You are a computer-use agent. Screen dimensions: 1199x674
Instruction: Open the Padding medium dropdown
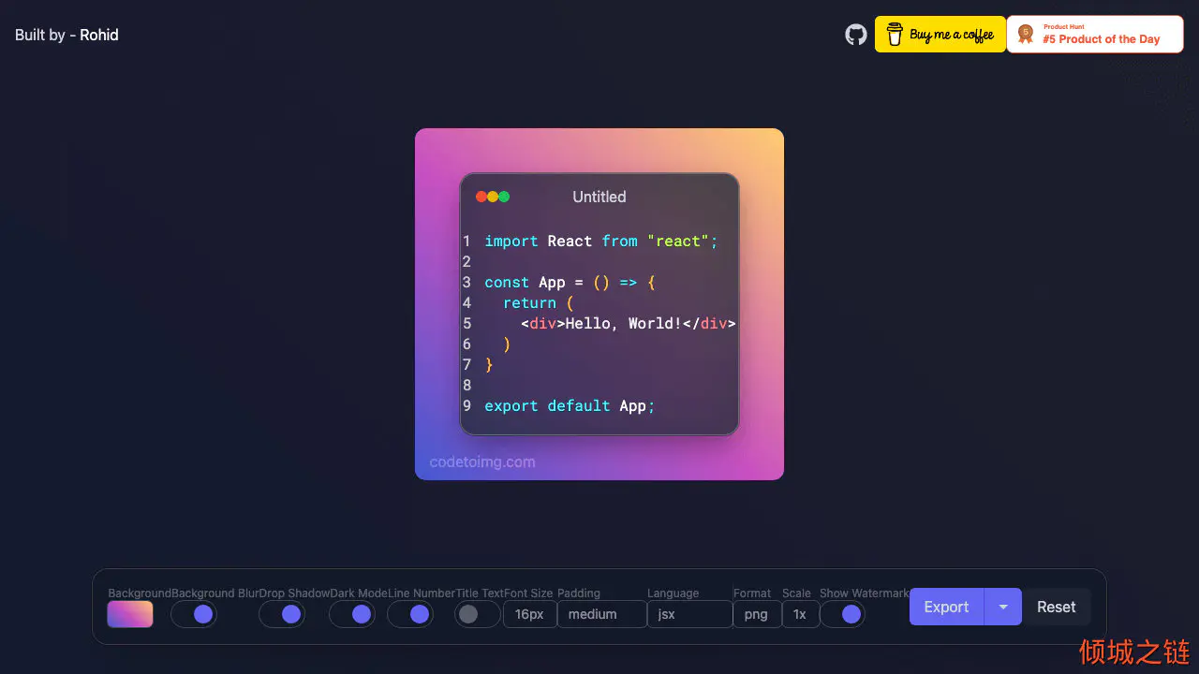pos(601,614)
